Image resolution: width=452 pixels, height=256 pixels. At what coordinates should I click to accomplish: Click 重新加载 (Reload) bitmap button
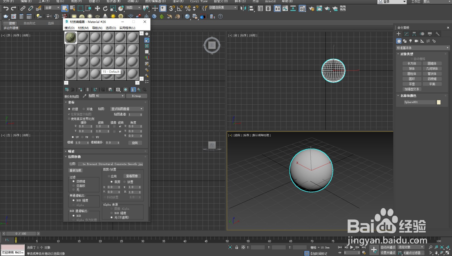(76, 170)
